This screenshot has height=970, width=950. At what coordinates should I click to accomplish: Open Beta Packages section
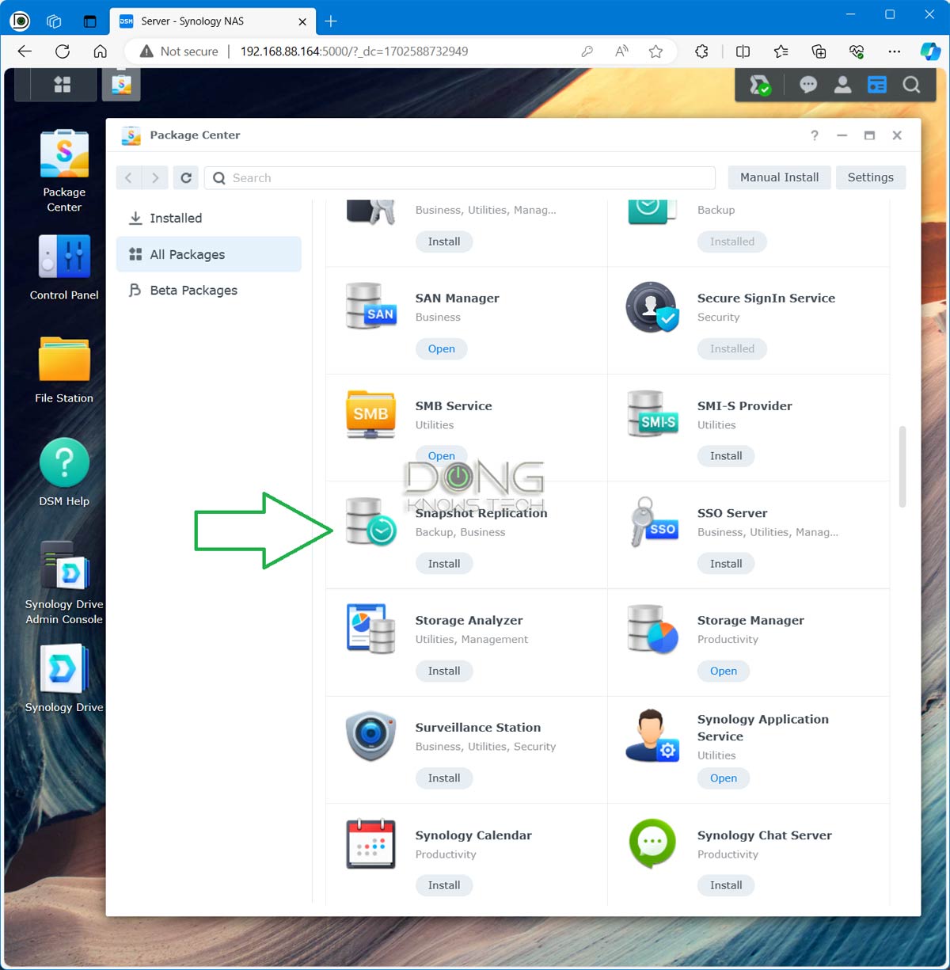coord(209,290)
